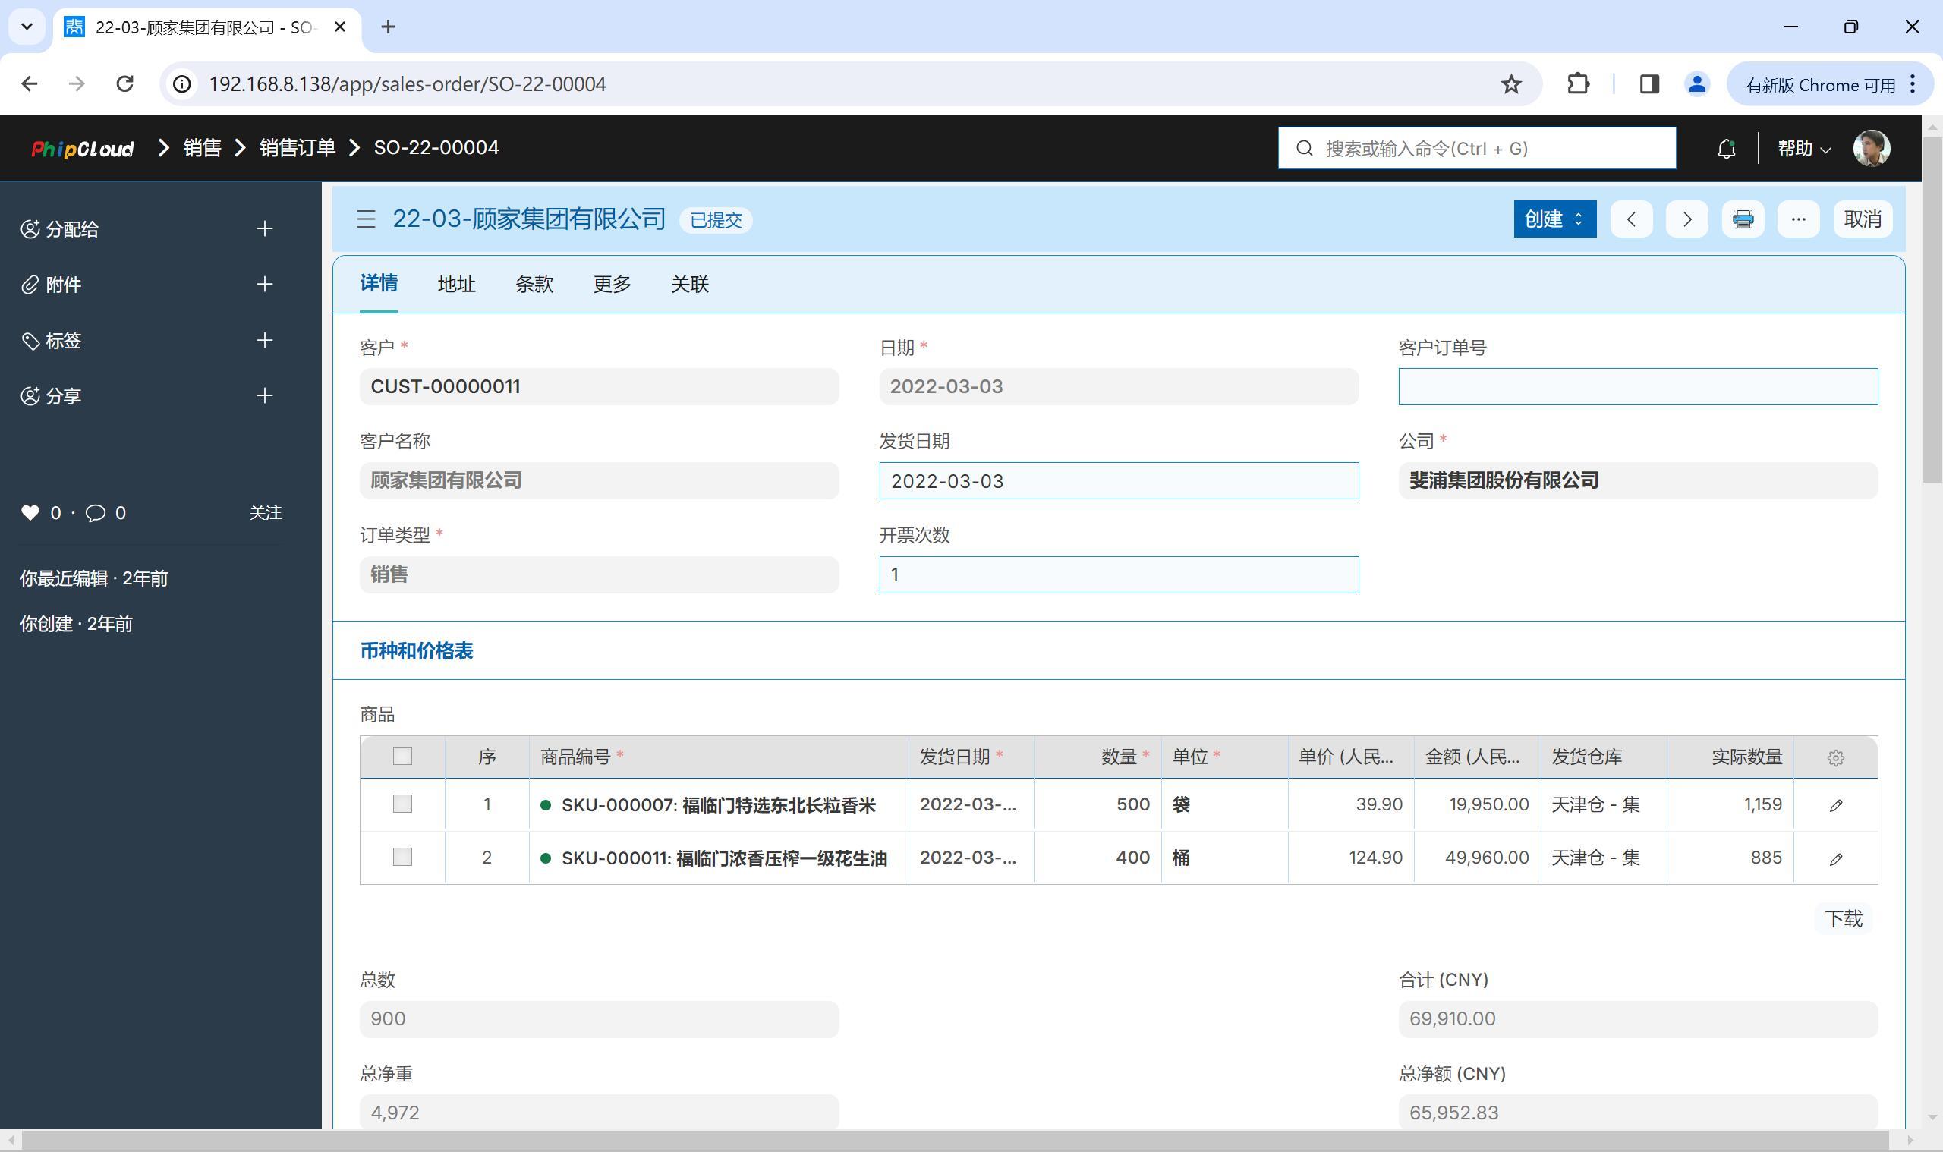Open Chrome profile icon

pyautogui.click(x=1697, y=83)
